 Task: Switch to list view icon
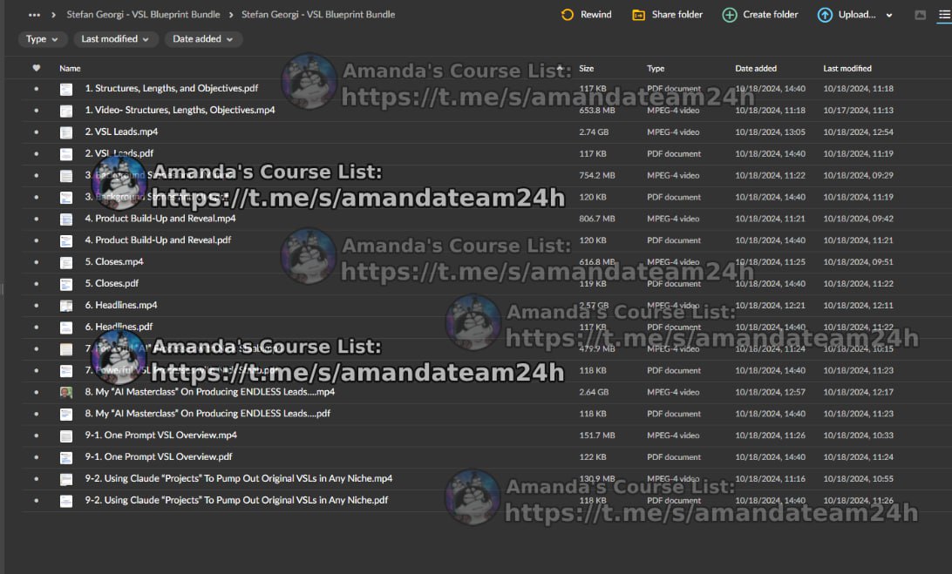click(944, 15)
